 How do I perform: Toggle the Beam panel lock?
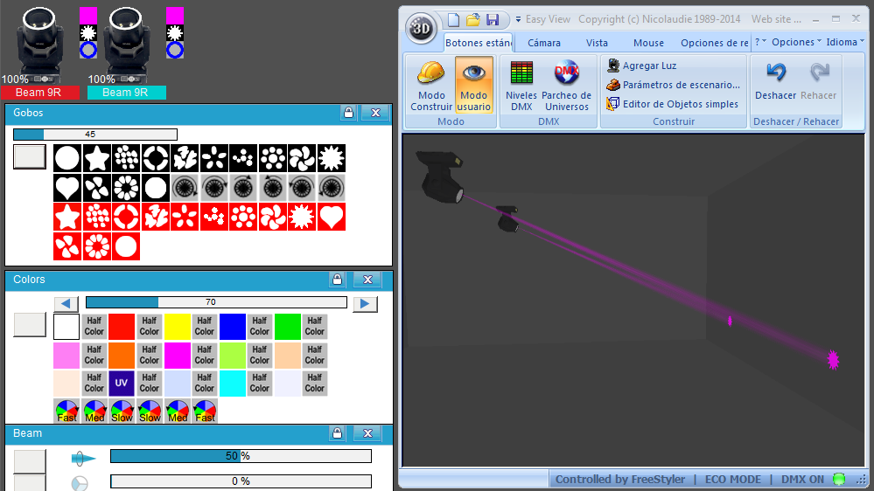coord(337,433)
